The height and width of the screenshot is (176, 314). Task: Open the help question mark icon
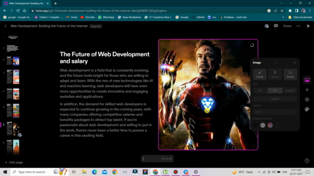click(x=307, y=161)
